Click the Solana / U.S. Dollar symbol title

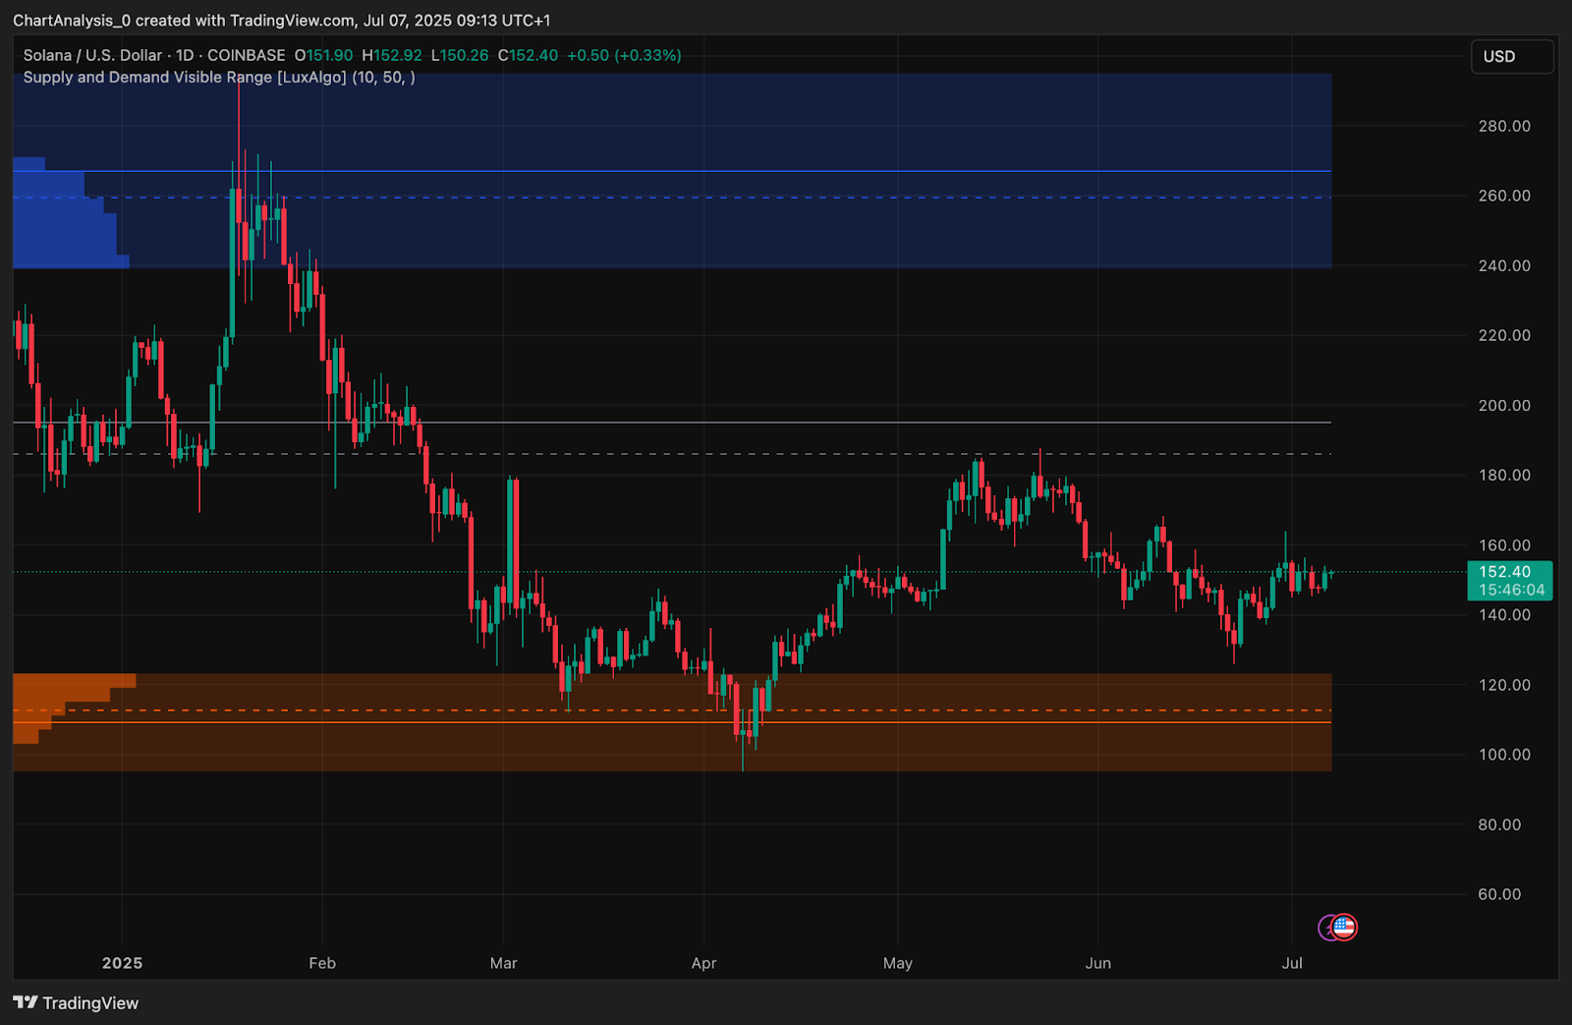point(92,55)
